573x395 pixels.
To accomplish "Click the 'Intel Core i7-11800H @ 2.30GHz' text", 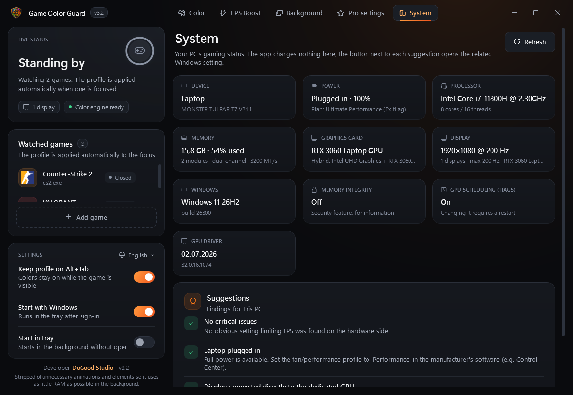I will click(493, 99).
